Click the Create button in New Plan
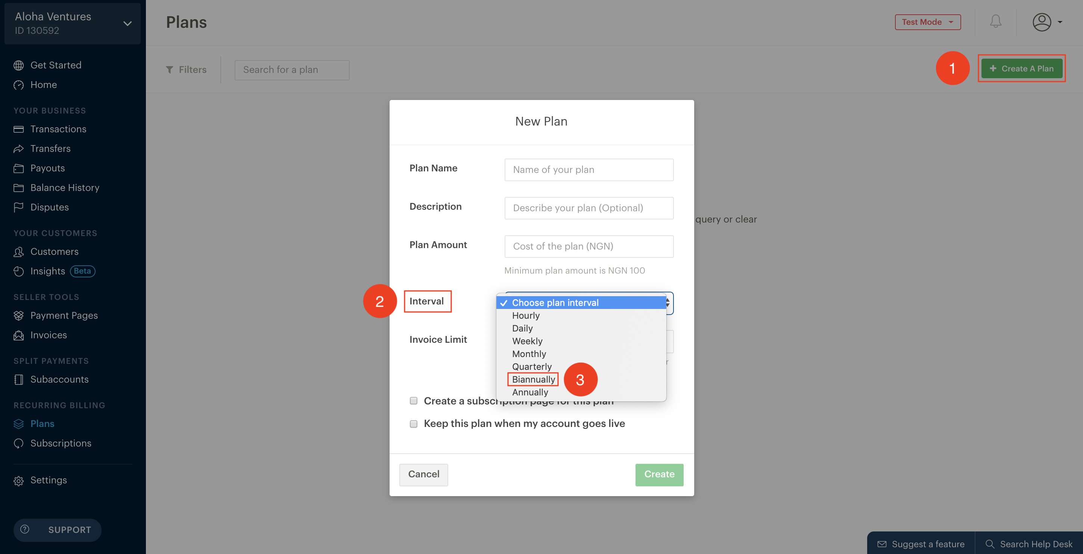Viewport: 1083px width, 554px height. point(659,475)
